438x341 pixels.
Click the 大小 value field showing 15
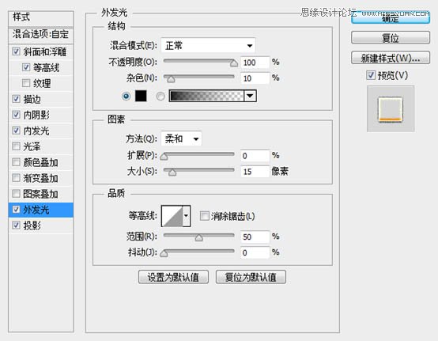tap(255, 172)
